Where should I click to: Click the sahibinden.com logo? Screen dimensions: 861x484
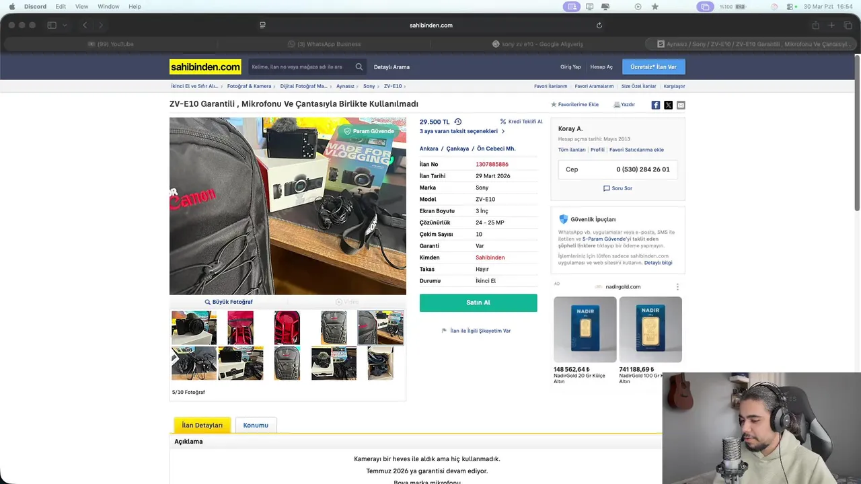[x=205, y=67]
